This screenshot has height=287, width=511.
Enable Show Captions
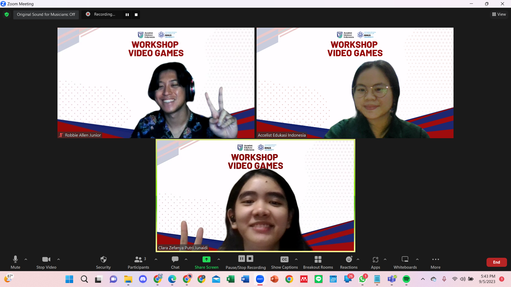284,262
